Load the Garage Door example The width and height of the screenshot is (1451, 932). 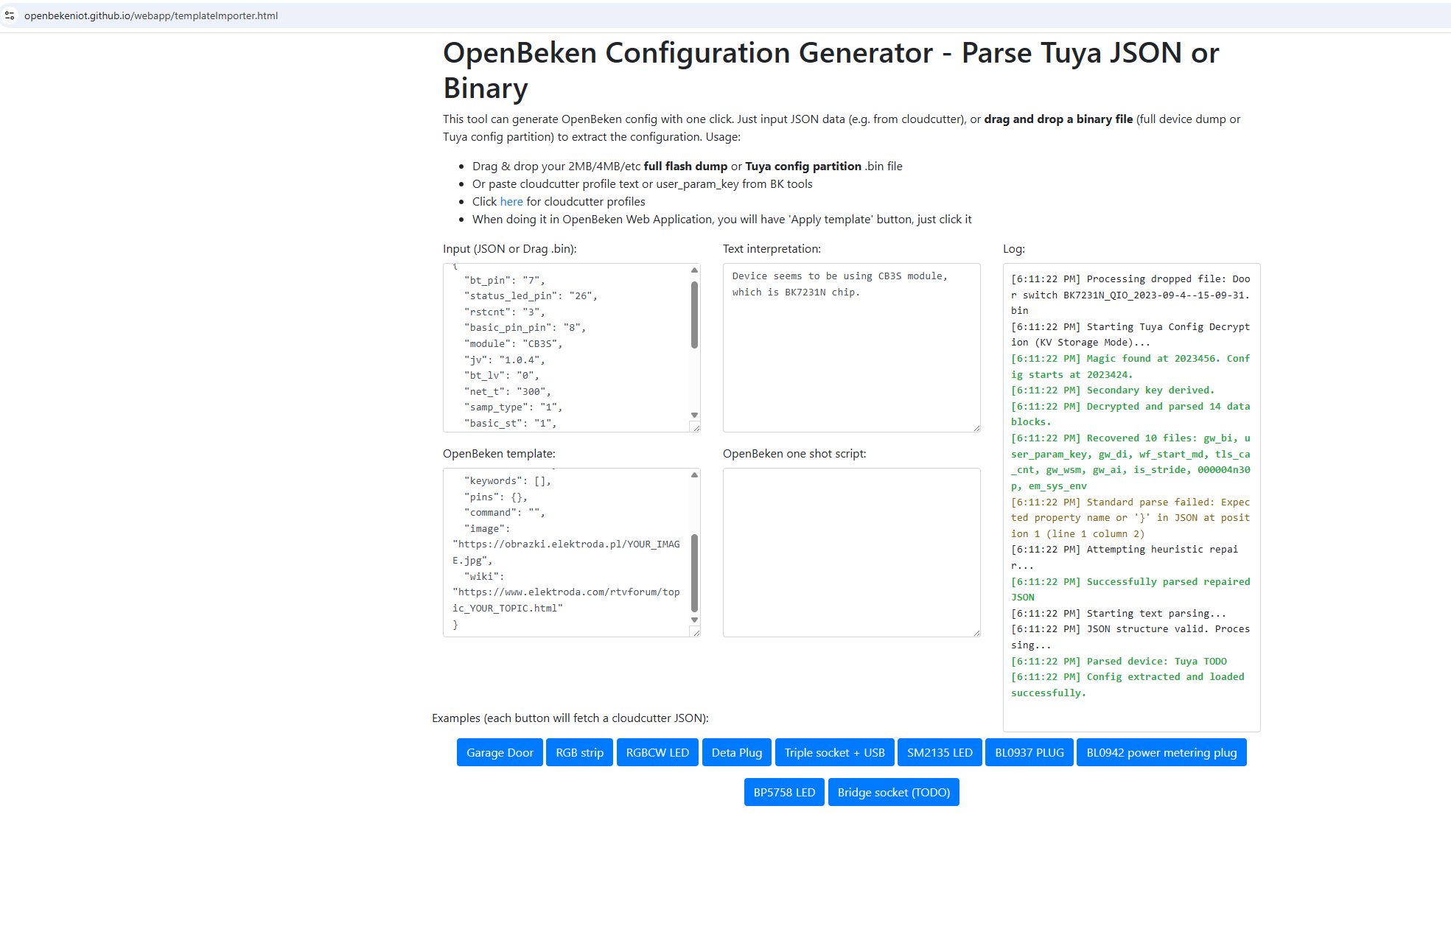click(x=500, y=752)
